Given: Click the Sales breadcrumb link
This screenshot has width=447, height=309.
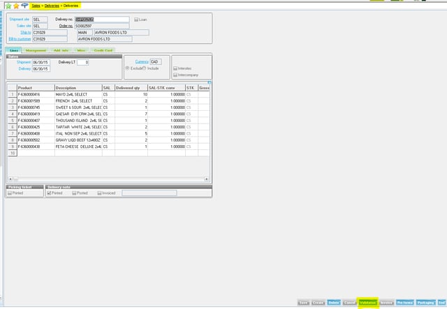Looking at the screenshot, I should (x=36, y=5).
